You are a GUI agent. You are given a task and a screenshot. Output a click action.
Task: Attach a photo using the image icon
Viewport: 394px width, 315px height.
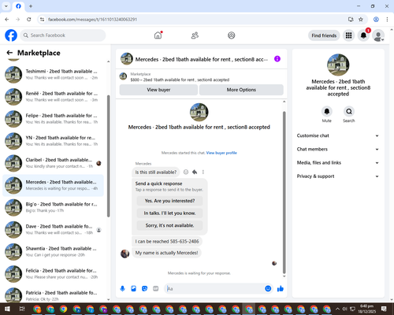pos(134,289)
